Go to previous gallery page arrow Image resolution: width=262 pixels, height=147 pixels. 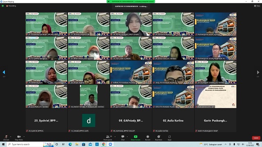[x=4, y=72]
